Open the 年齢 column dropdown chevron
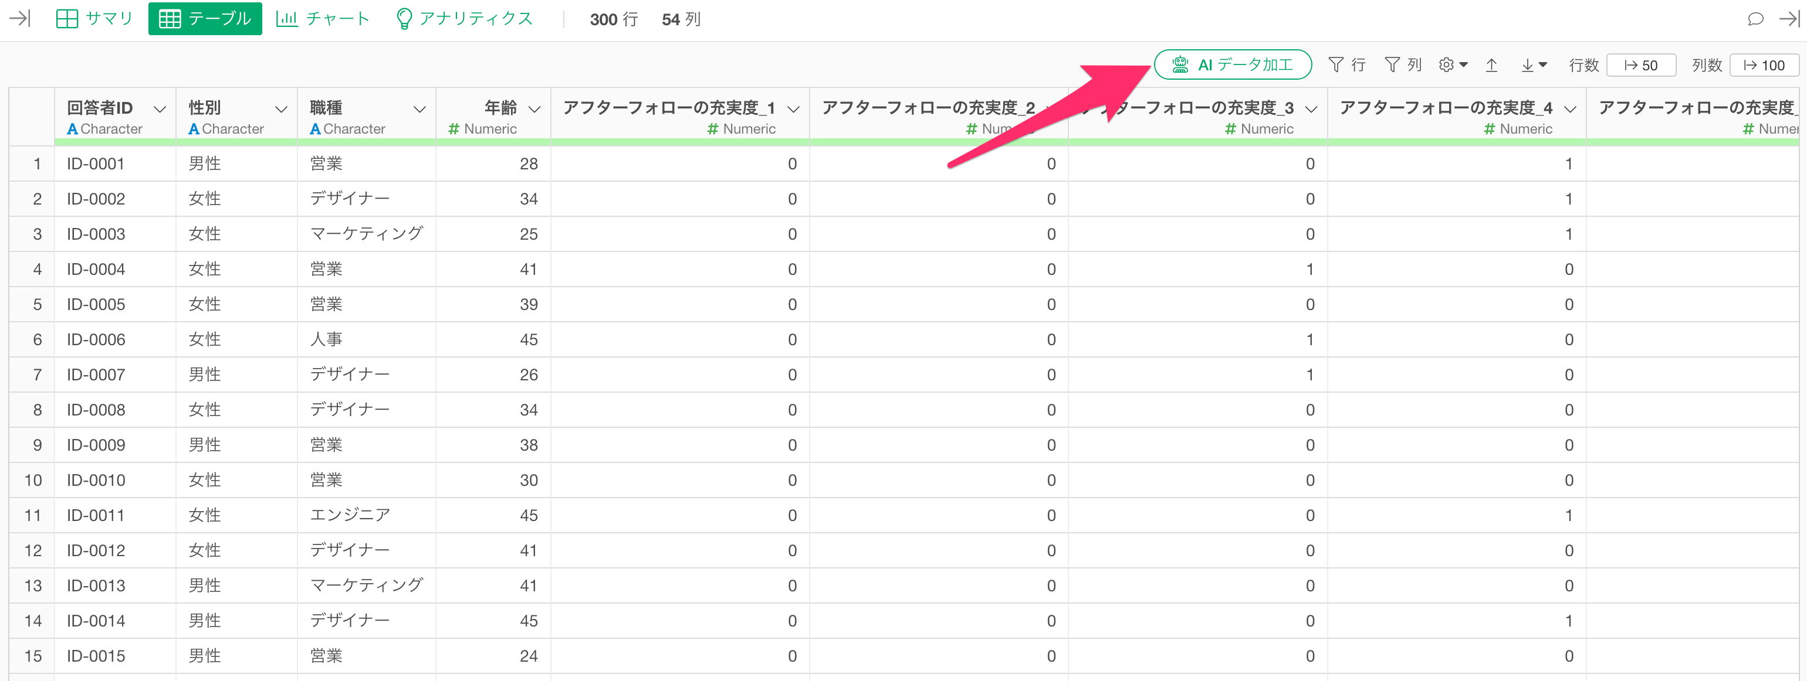This screenshot has width=1807, height=681. click(x=534, y=109)
